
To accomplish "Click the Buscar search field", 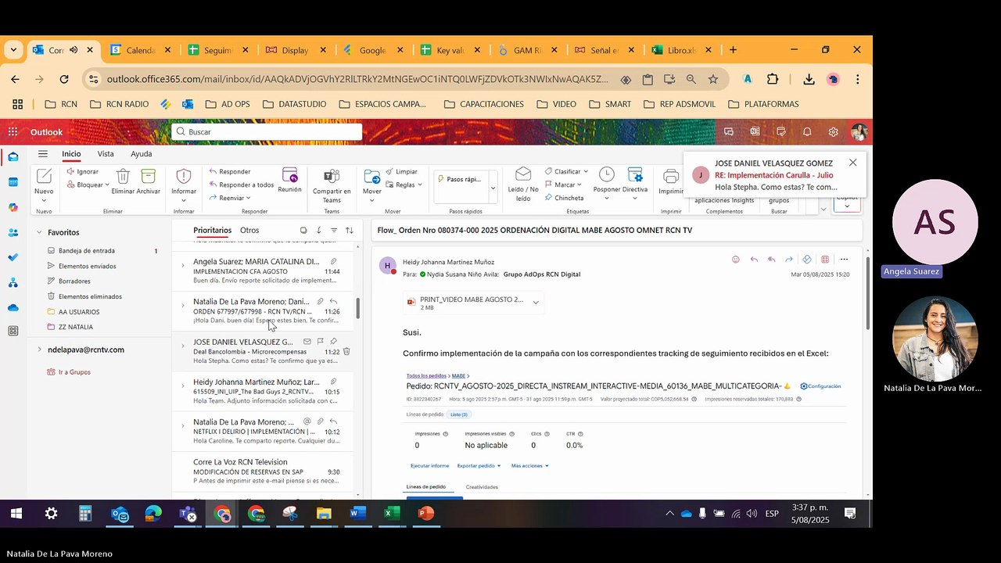I will coord(267,132).
